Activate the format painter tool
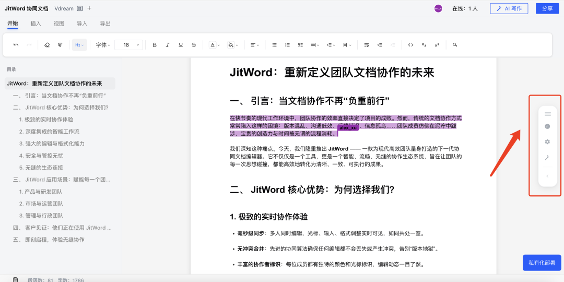Screen dimensions: 564x282 tap(60, 45)
